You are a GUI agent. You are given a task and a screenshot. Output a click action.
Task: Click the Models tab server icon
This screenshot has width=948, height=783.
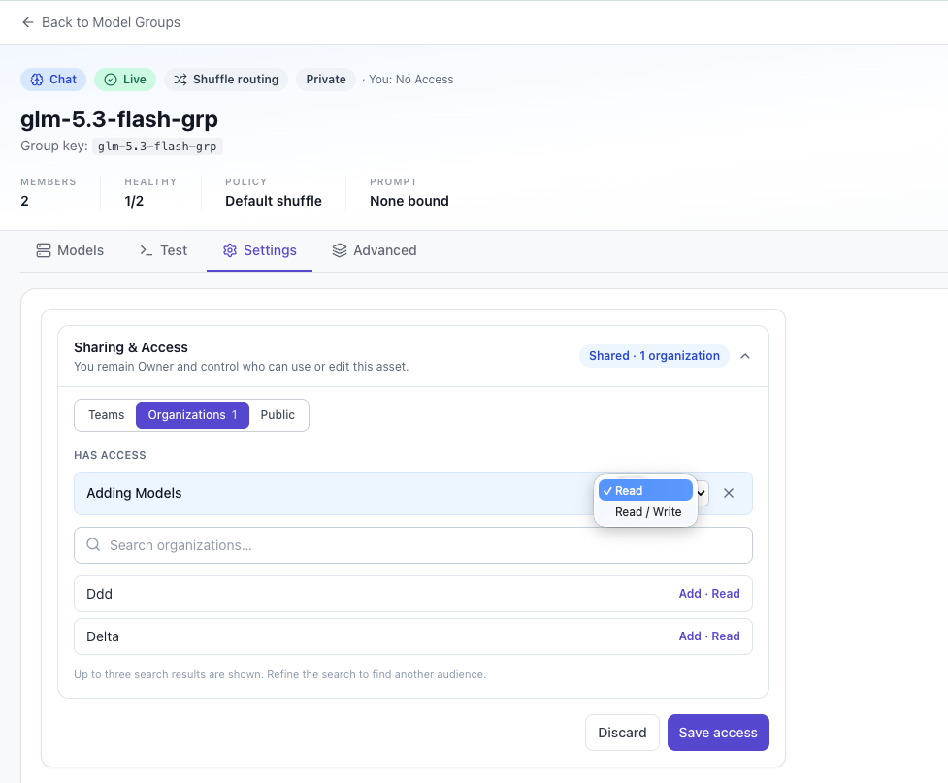44,250
